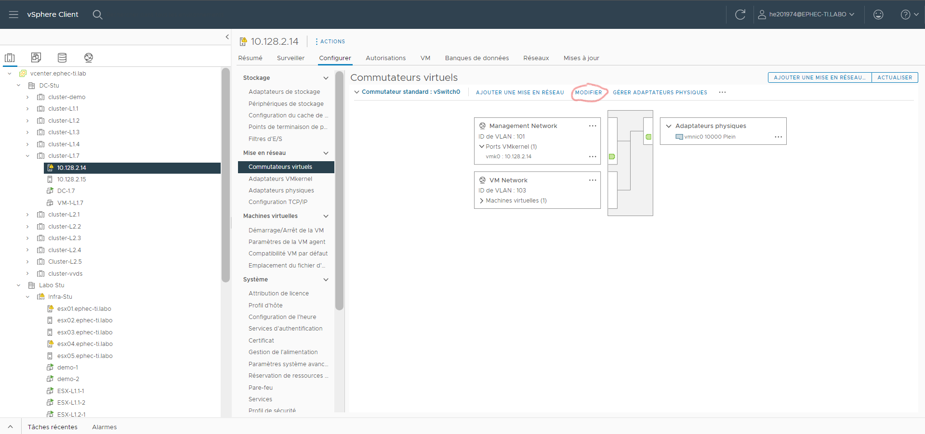Click the search magnifier icon
This screenshot has width=925, height=434.
[x=97, y=14]
